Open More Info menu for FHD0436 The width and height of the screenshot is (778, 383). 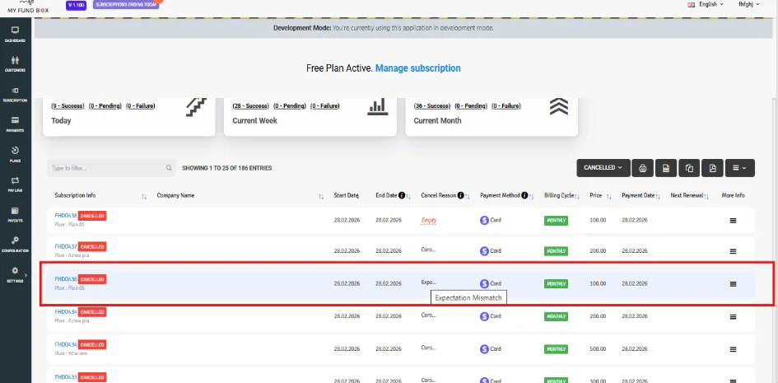733,284
